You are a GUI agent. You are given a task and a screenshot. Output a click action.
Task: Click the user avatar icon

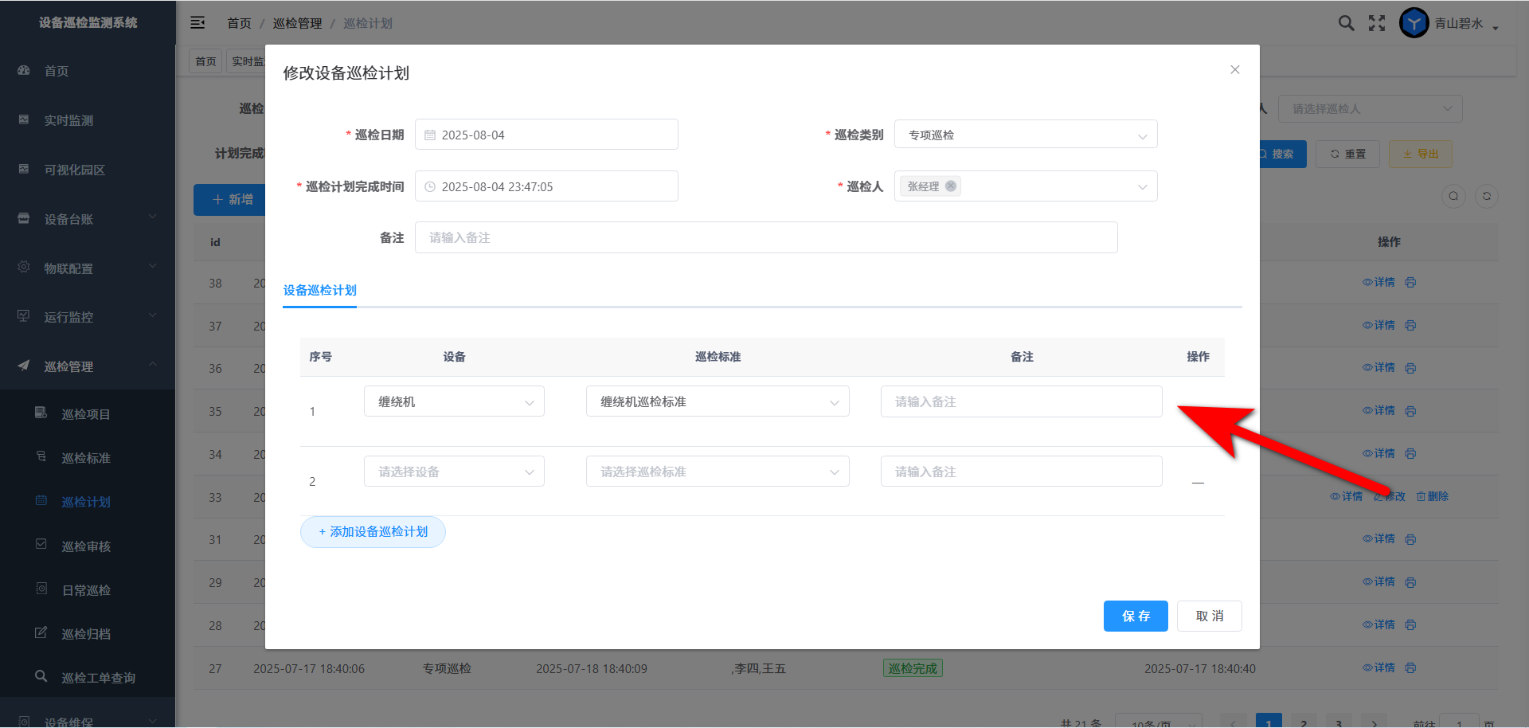pos(1414,23)
